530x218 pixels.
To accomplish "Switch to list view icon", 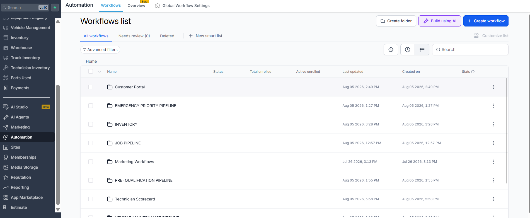I will (x=422, y=50).
